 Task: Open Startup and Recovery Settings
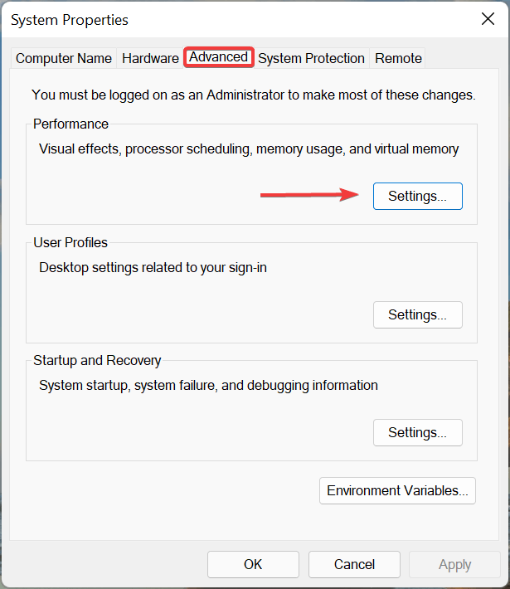417,433
